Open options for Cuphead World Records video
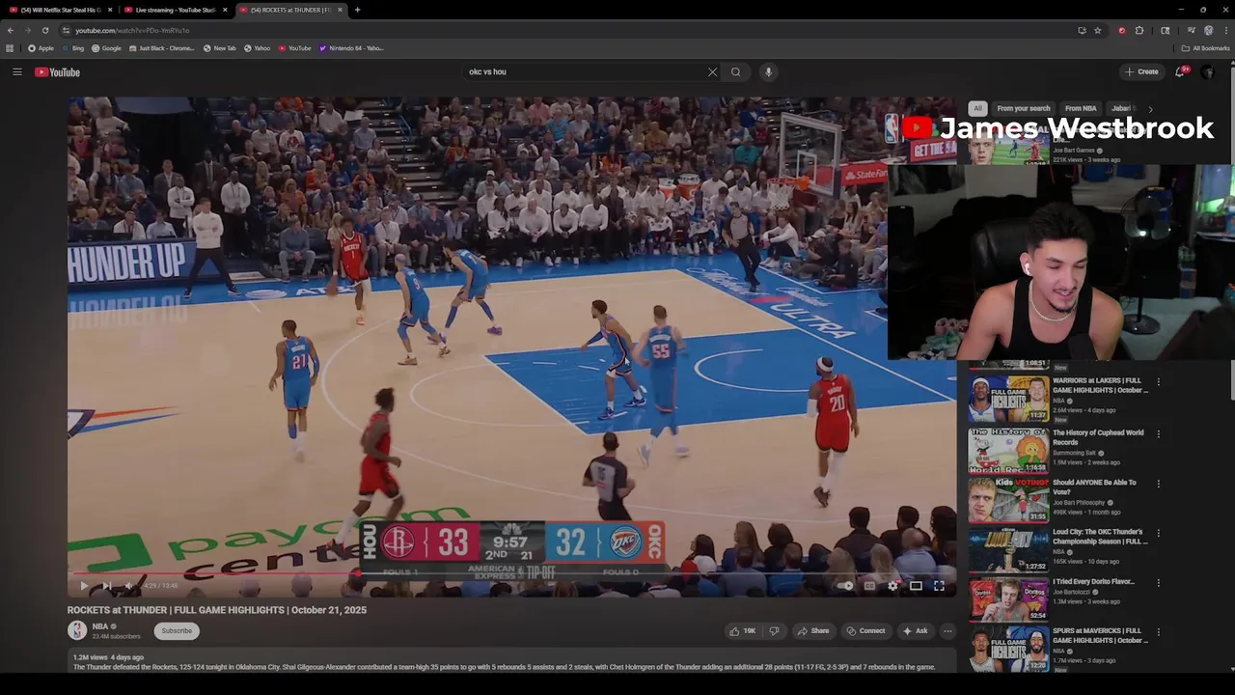 click(x=1159, y=433)
